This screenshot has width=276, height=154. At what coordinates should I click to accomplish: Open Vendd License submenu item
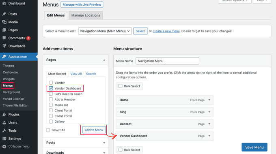[x=13, y=99]
